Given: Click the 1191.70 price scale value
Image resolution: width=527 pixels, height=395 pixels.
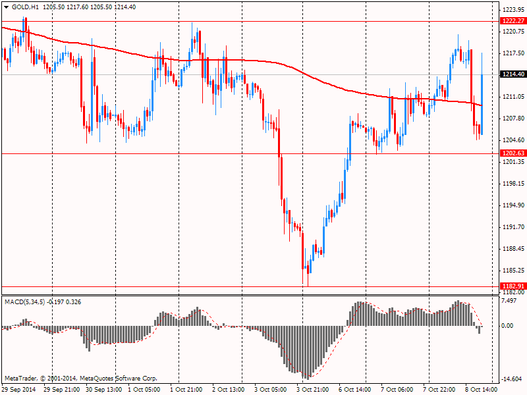Looking at the screenshot, I should click(513, 227).
